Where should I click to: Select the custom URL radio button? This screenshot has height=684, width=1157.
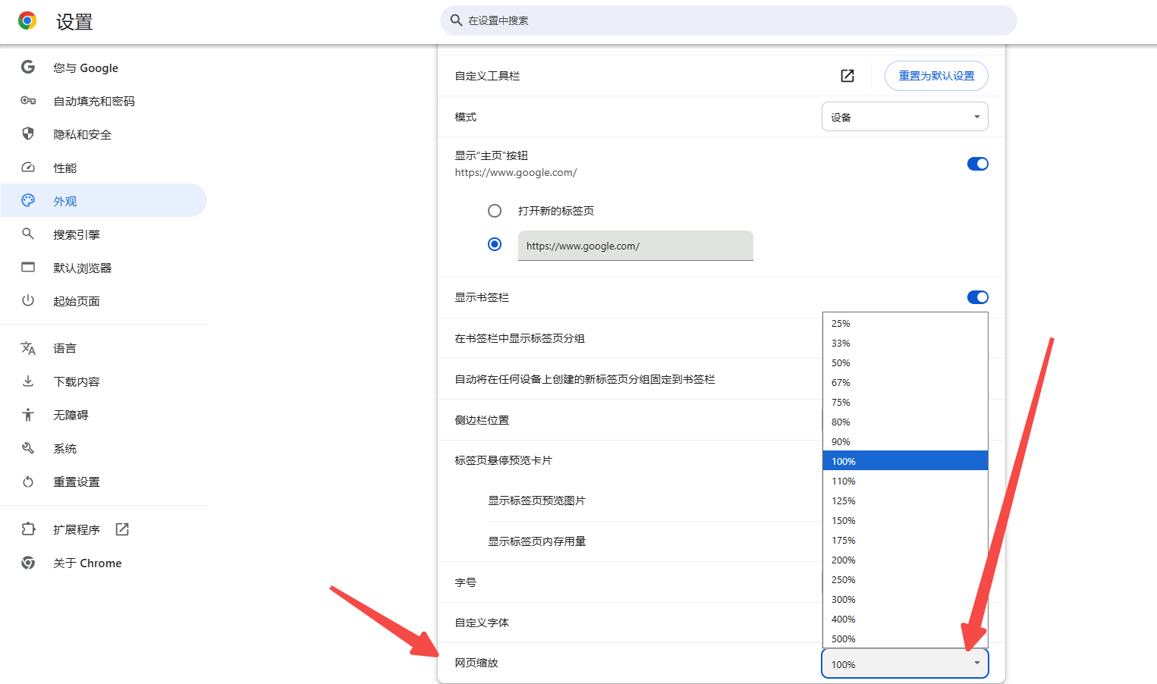point(495,244)
